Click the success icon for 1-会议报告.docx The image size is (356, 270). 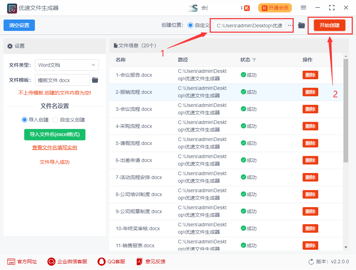244,75
